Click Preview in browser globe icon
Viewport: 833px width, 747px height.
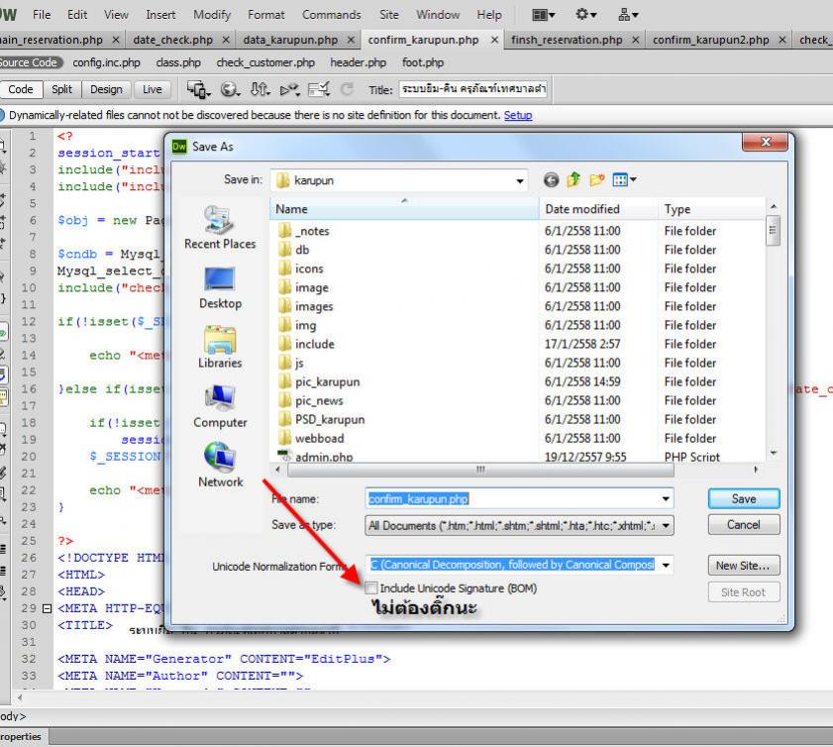[230, 89]
